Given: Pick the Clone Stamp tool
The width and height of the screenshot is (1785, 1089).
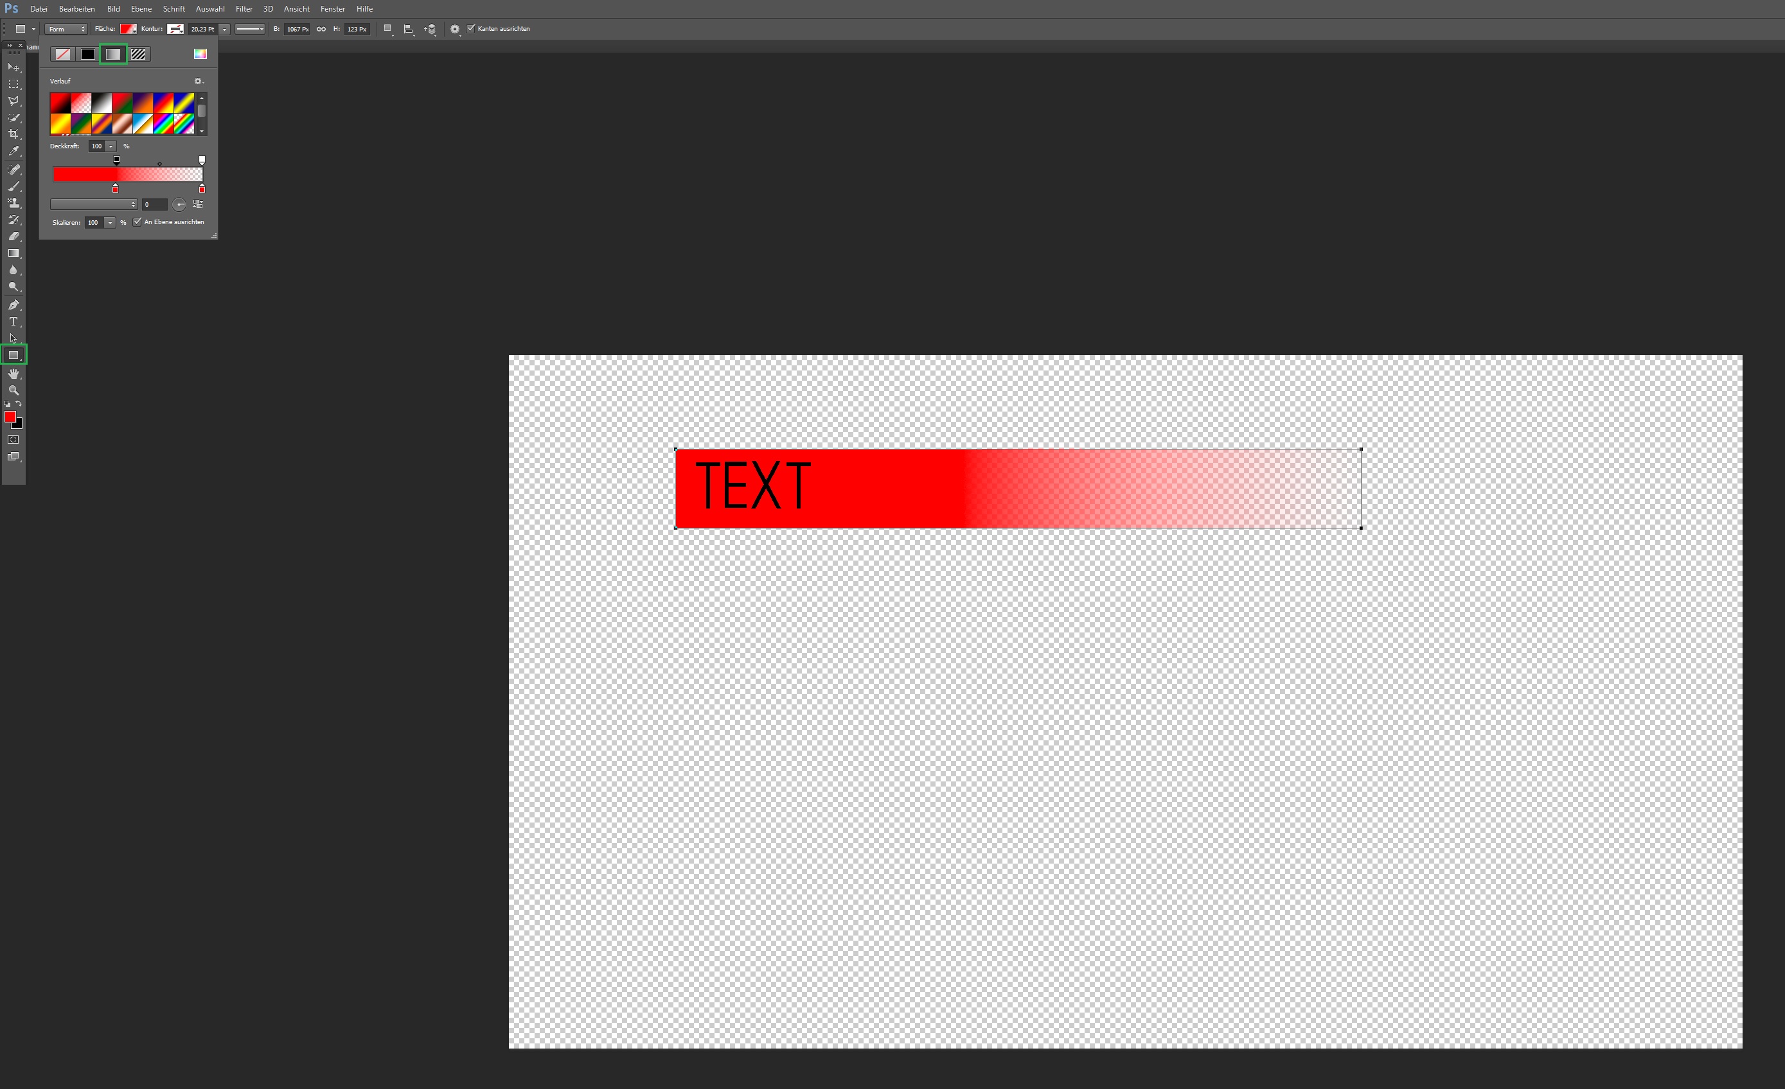Looking at the screenshot, I should pos(13,203).
